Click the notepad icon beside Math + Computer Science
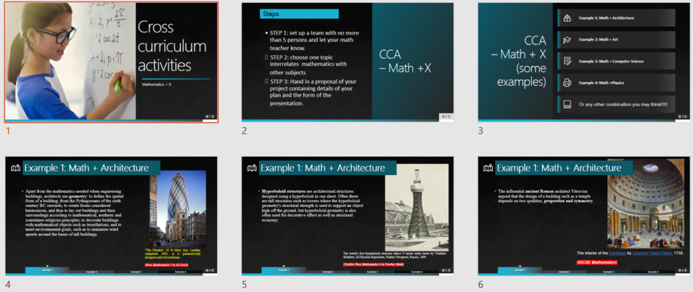The image size is (693, 292). 566,62
